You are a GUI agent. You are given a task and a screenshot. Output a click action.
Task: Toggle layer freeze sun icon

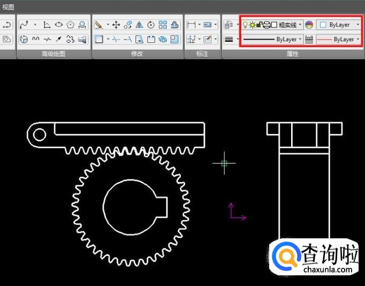(x=252, y=25)
